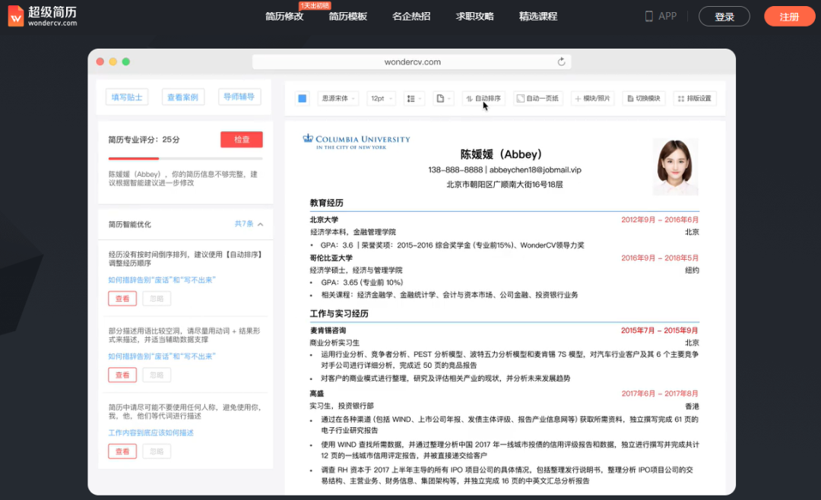Navigate to 精选课程

tap(537, 16)
